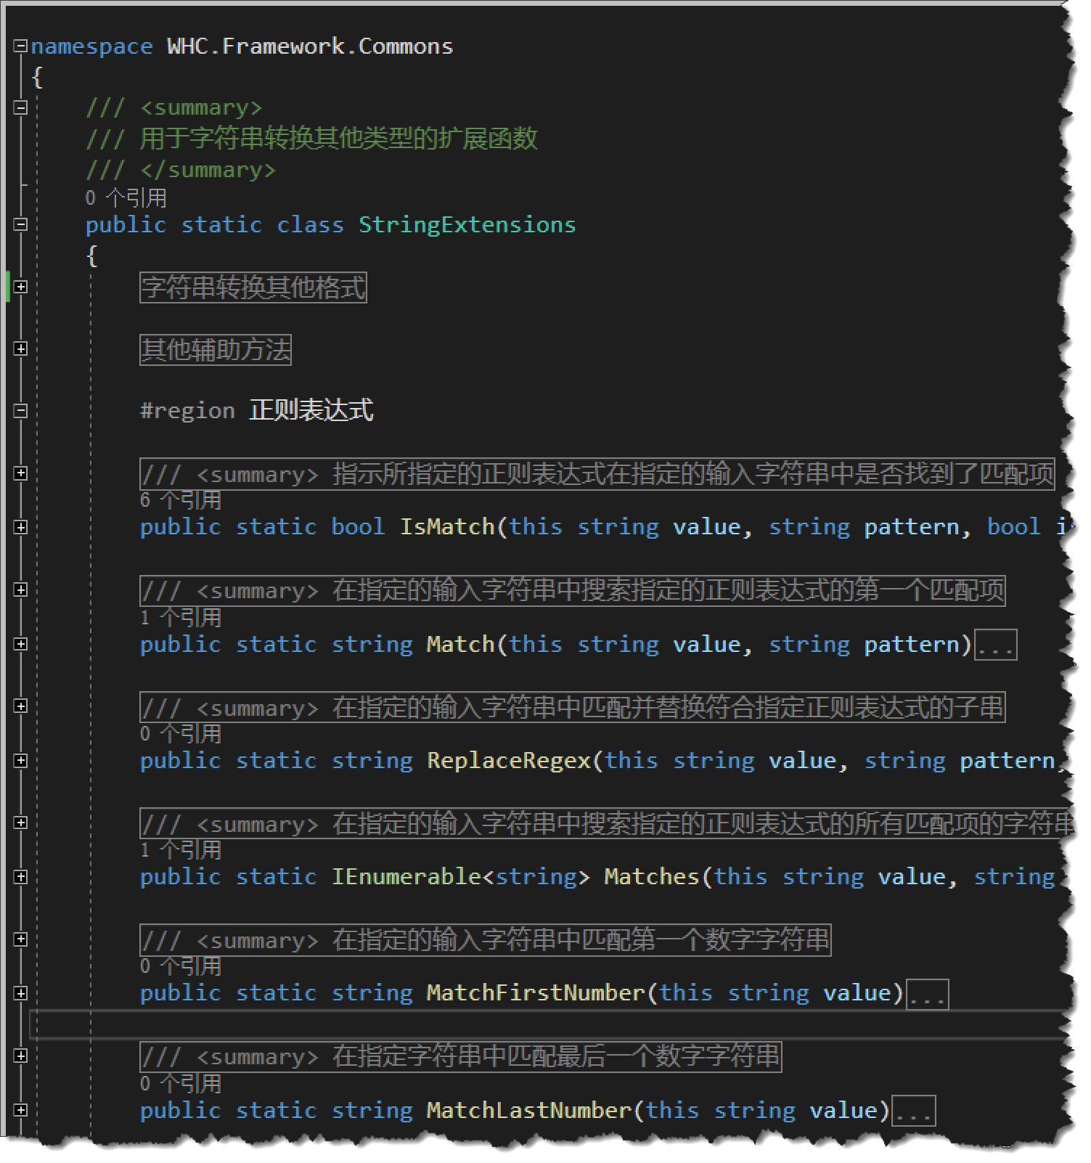Click the StringExtensions class name

pyautogui.click(x=467, y=225)
